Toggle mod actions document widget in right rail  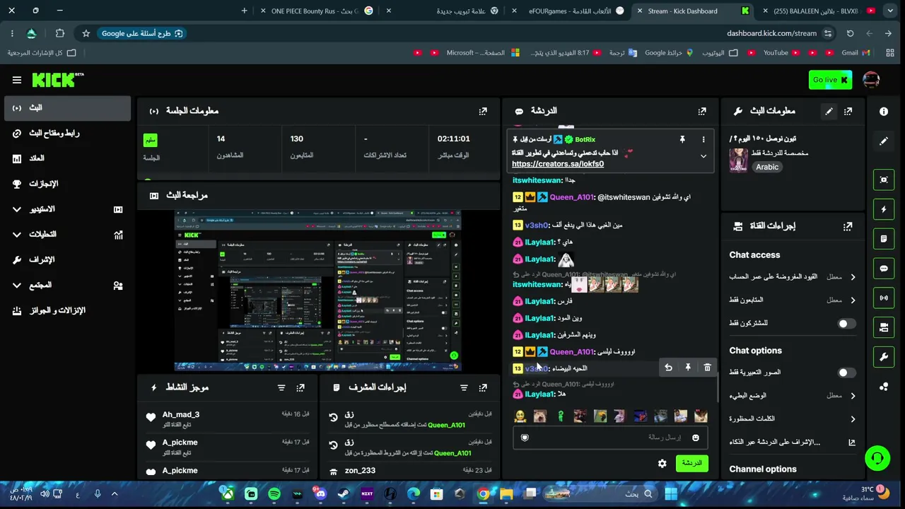point(884,239)
